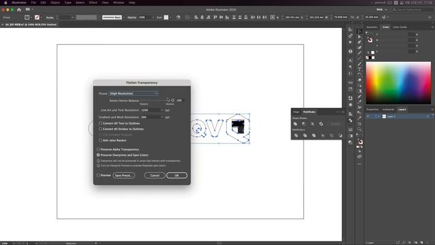This screenshot has height=245, width=435.
Task: Select the Direct Selection tool
Action: click(x=360, y=37)
